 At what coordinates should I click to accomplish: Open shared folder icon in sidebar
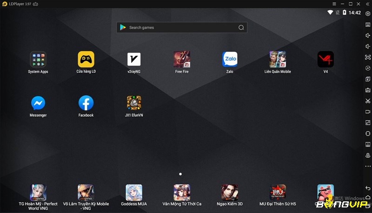[x=368, y=145]
